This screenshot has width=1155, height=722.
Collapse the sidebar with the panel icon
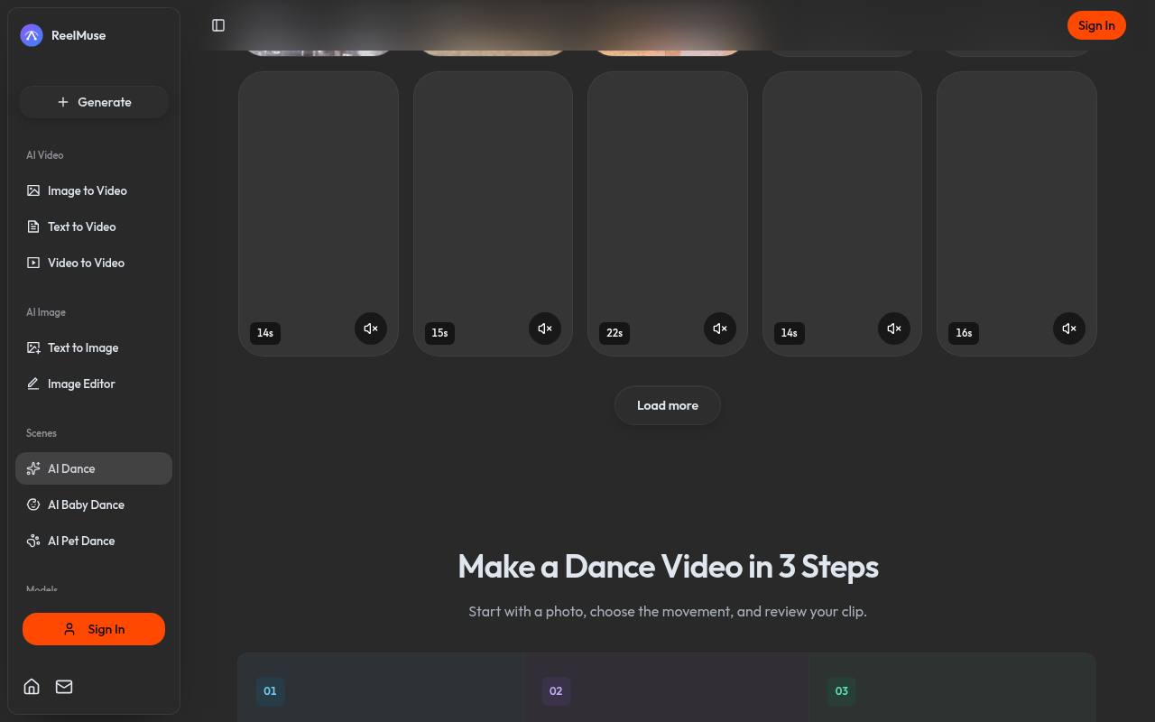click(x=218, y=25)
